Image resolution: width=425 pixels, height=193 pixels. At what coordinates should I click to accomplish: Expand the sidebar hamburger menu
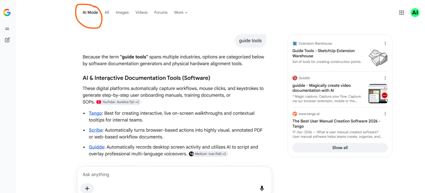point(7,29)
